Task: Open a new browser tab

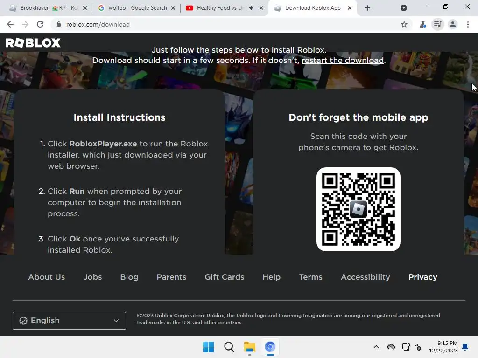Action: coord(367,8)
